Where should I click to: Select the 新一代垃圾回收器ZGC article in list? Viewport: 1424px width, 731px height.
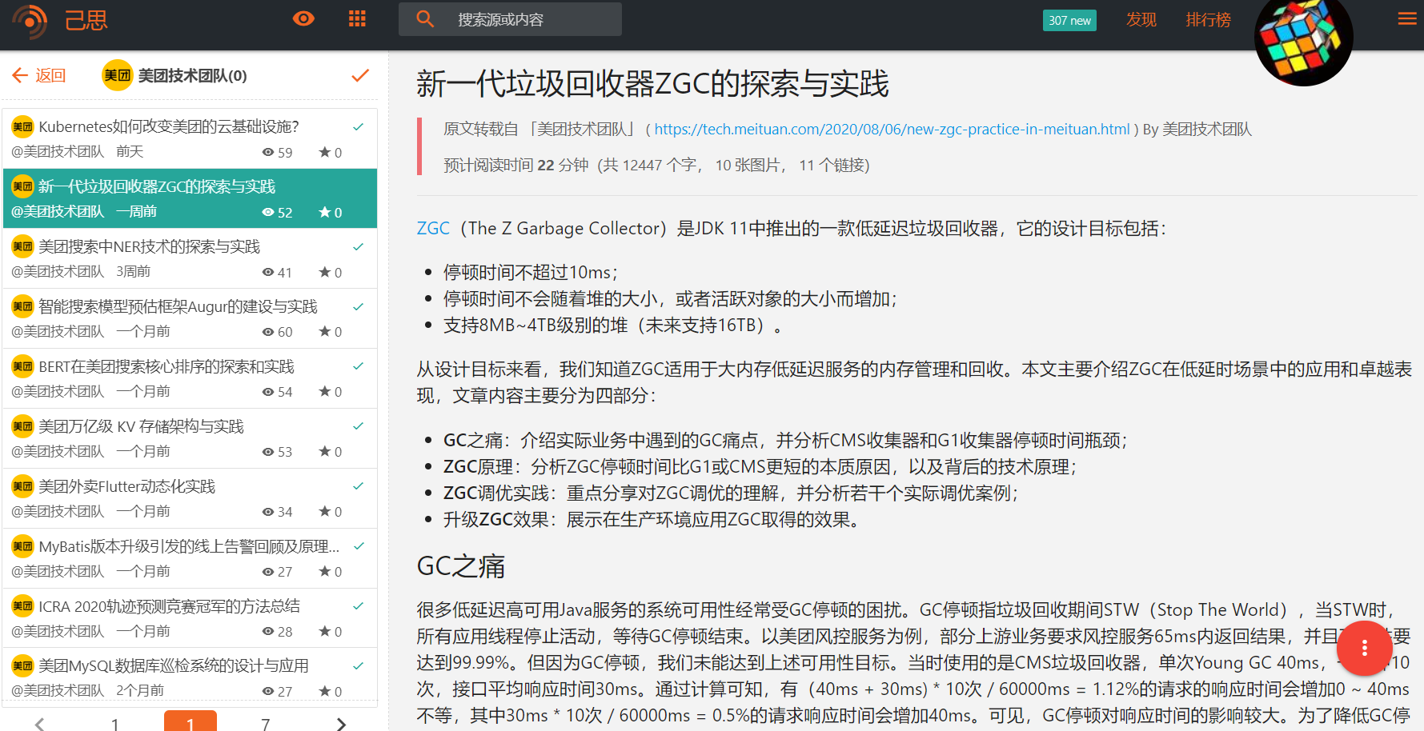tap(190, 198)
